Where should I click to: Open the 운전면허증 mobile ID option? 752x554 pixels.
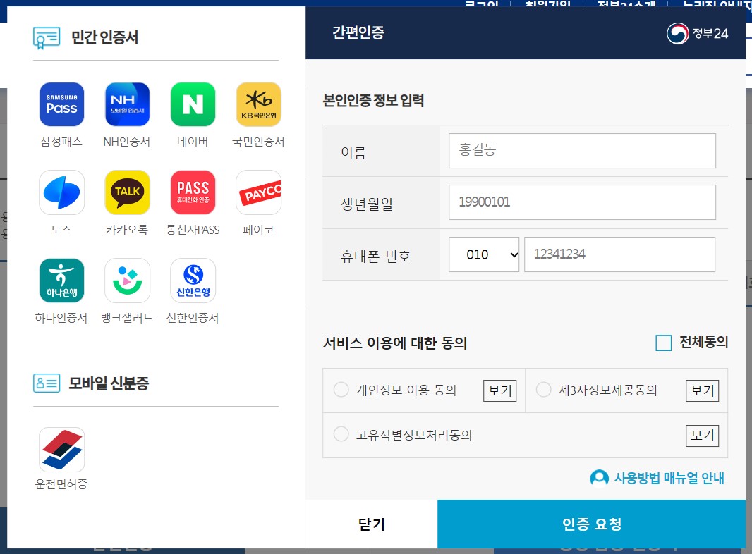tap(61, 449)
